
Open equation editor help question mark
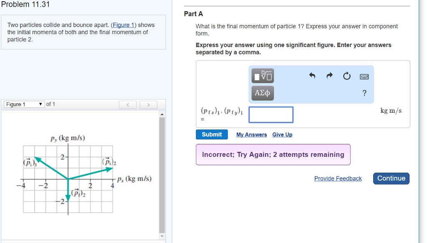tap(364, 93)
